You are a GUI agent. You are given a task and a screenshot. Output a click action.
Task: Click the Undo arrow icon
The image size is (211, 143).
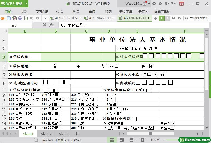click(x=32, y=18)
